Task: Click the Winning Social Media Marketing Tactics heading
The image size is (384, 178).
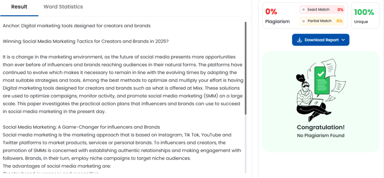Action: click(86, 41)
